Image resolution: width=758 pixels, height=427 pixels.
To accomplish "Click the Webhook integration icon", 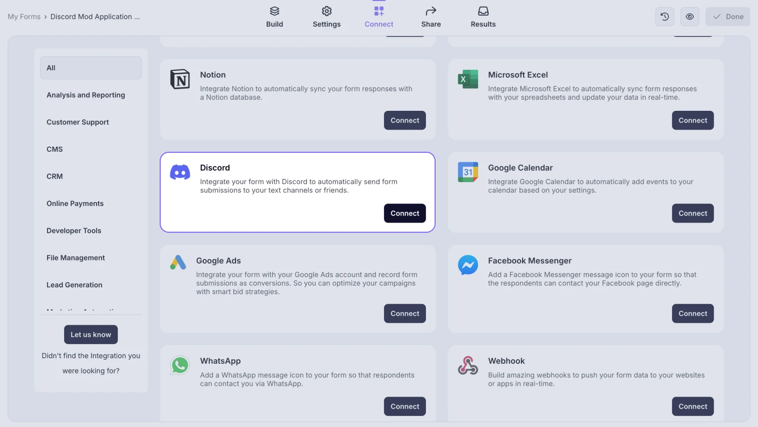I will pos(468,365).
